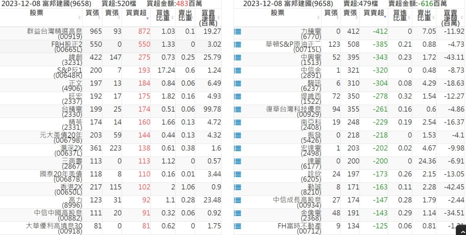
Task: Open the list icon beside 勤誠 (8210)
Action: (237, 188)
